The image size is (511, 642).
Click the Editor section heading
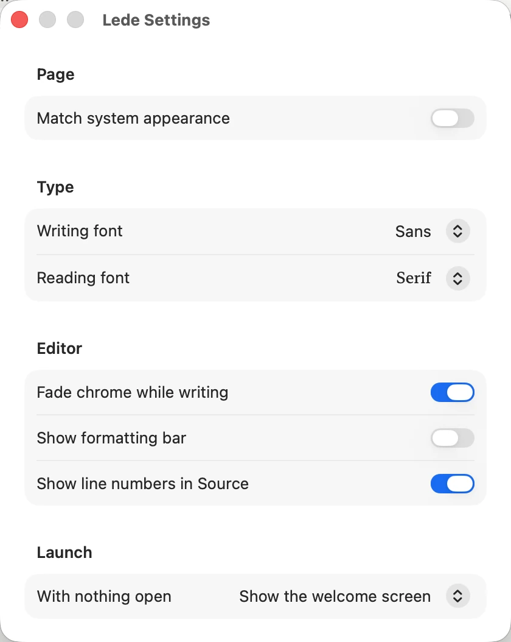[x=59, y=348]
